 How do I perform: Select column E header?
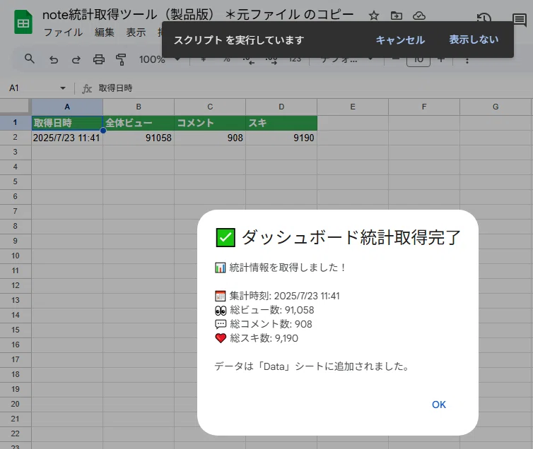tap(353, 107)
